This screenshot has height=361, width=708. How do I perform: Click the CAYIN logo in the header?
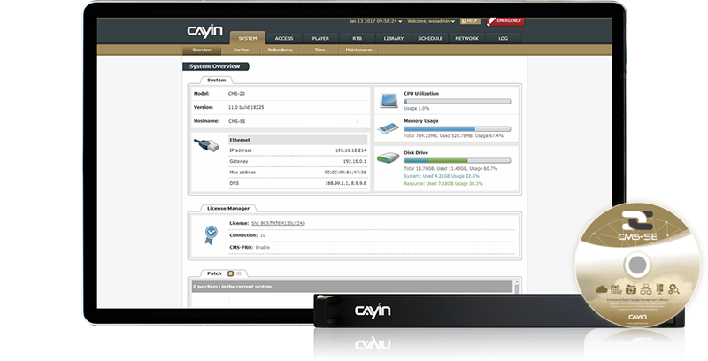pos(205,31)
